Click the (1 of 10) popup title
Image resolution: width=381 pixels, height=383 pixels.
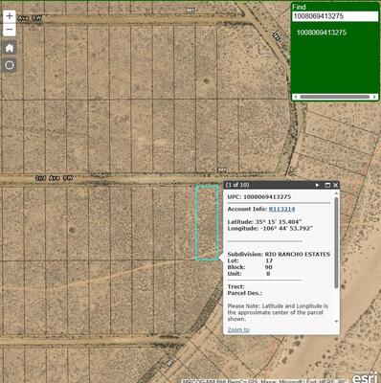[x=237, y=185]
